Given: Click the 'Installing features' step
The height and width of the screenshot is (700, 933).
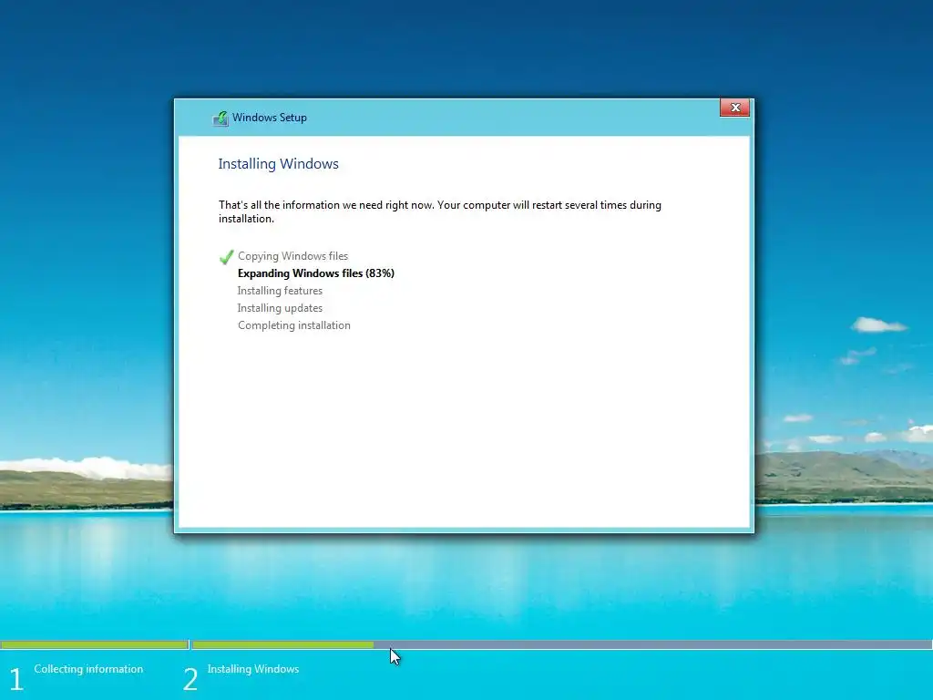Looking at the screenshot, I should (280, 291).
